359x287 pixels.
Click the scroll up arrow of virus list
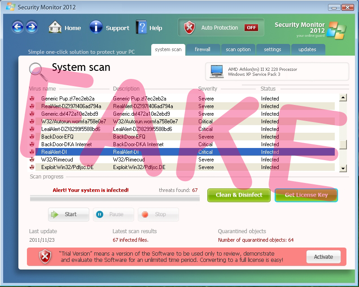[343, 98]
